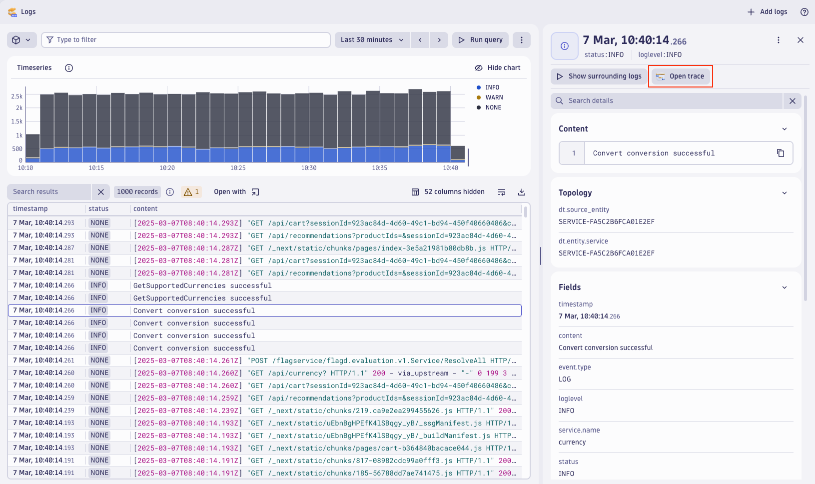Click the info icon in the log detail header

point(564,45)
